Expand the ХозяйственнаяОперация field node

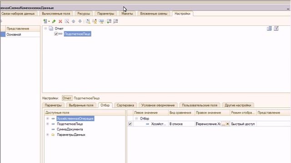coord(47,118)
